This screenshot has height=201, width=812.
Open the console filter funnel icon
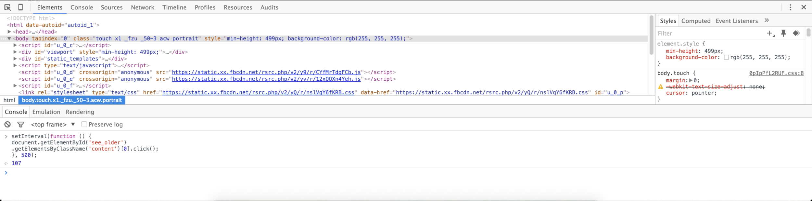tap(21, 124)
